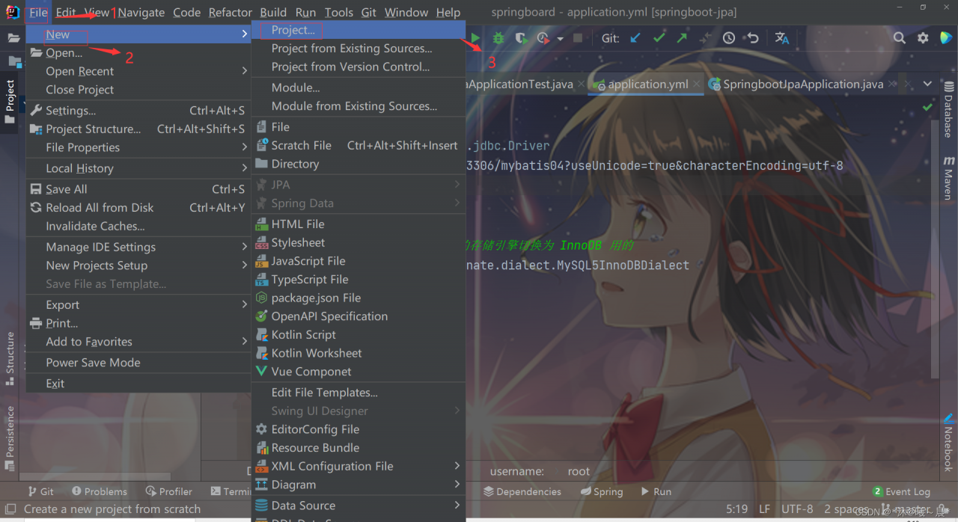Toggle tool window bars icon in status bar

10,509
